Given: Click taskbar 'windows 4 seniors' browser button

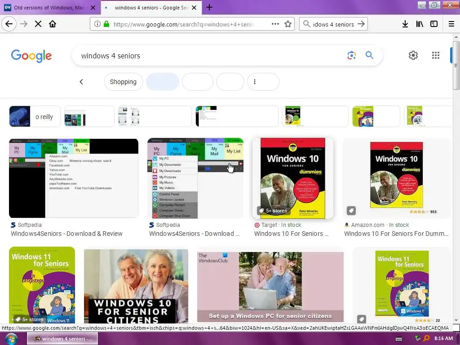Looking at the screenshot, I should (x=62, y=339).
